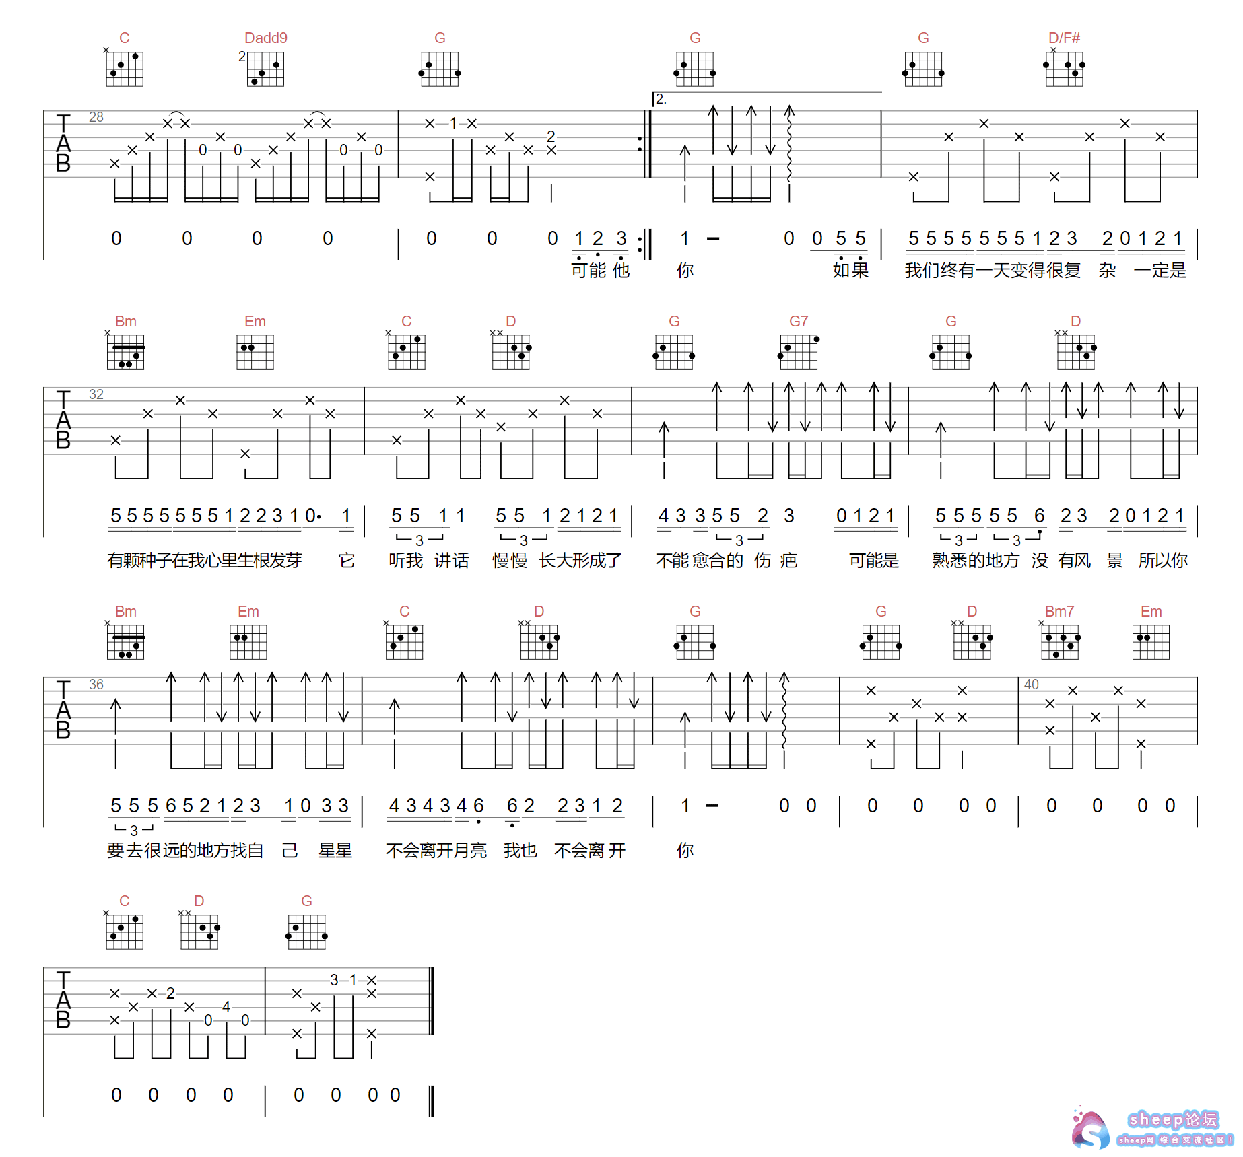Click the measure number 40
This screenshot has width=1243, height=1157.
pyautogui.click(x=1032, y=685)
